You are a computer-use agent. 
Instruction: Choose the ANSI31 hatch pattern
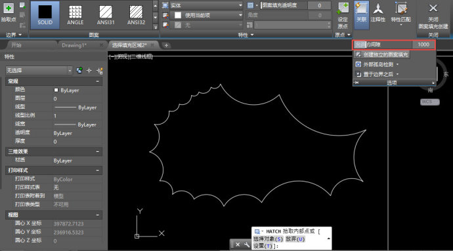pyautogui.click(x=106, y=15)
